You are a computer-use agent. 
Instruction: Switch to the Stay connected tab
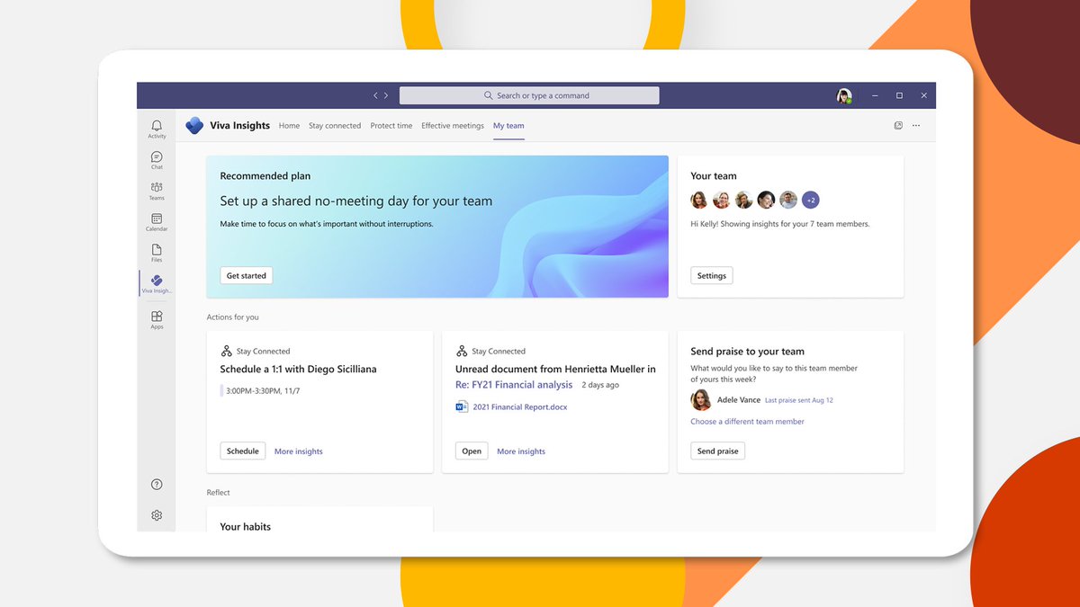(x=335, y=126)
